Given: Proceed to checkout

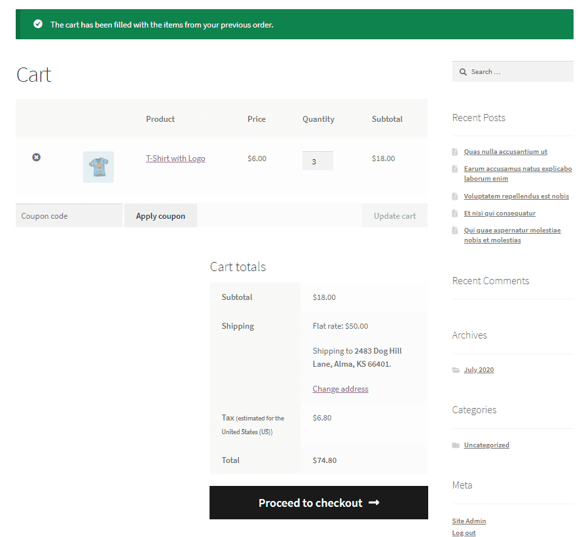Looking at the screenshot, I should pos(319,503).
